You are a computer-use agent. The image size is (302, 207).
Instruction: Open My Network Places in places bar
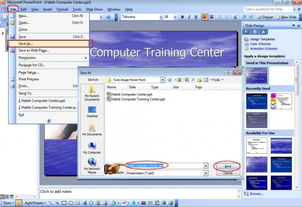(92, 166)
